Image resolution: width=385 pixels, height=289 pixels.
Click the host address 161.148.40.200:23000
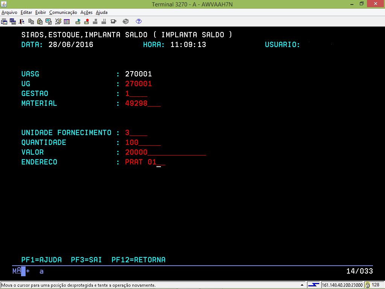pos(342,285)
